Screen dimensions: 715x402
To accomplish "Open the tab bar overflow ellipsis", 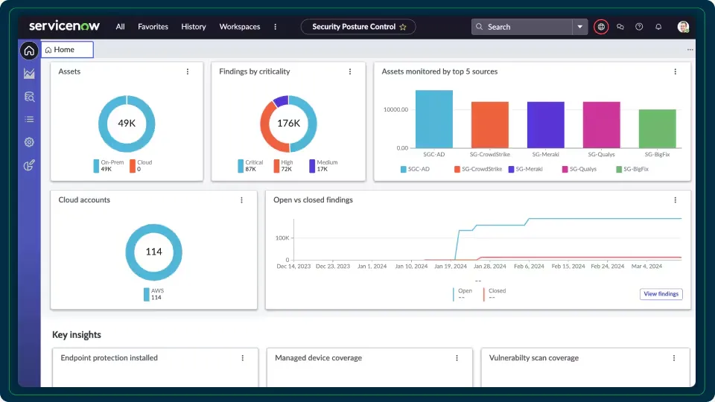I will tap(690, 50).
